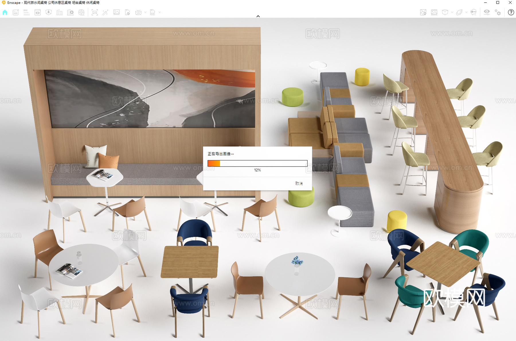This screenshot has width=516, height=341.
Task: Click the Home icon in the toolbar
Action: [x=5, y=12]
